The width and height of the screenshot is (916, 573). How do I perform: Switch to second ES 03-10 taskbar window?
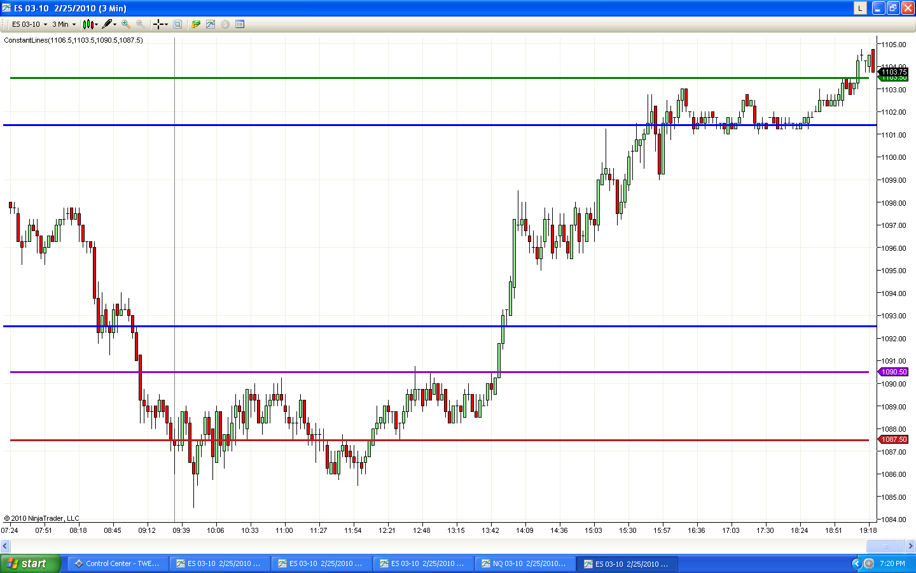[321, 563]
